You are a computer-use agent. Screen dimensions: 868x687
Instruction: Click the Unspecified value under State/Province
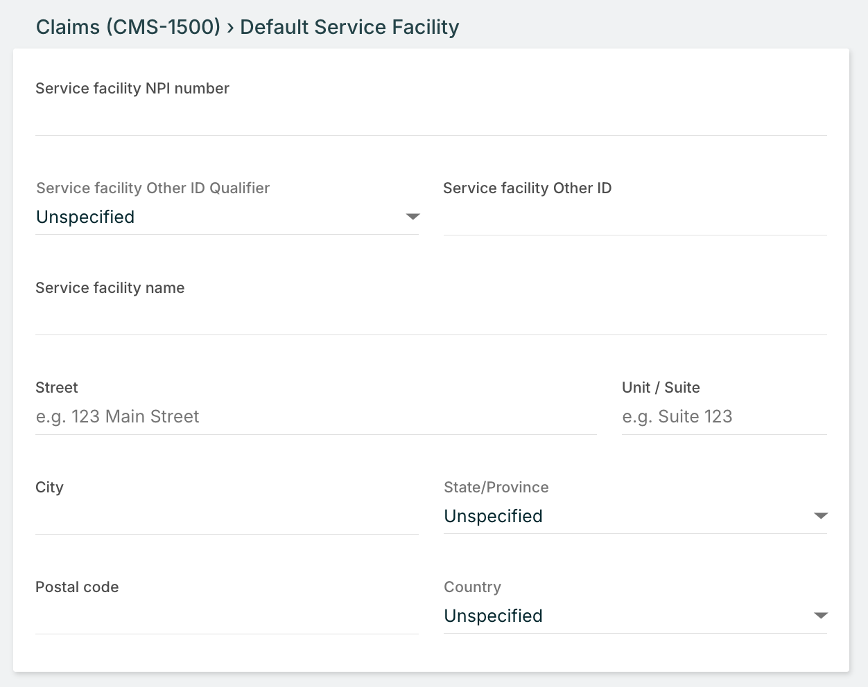(493, 516)
